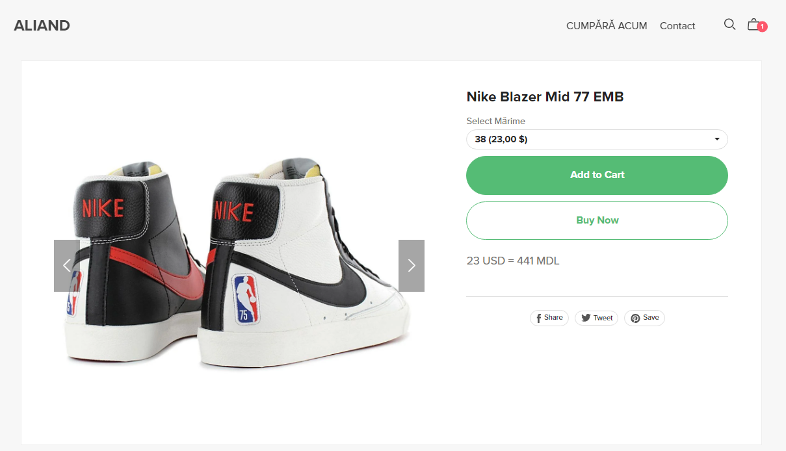
Task: Open the CUMPĂRĂ ACUM menu item
Action: 607,26
